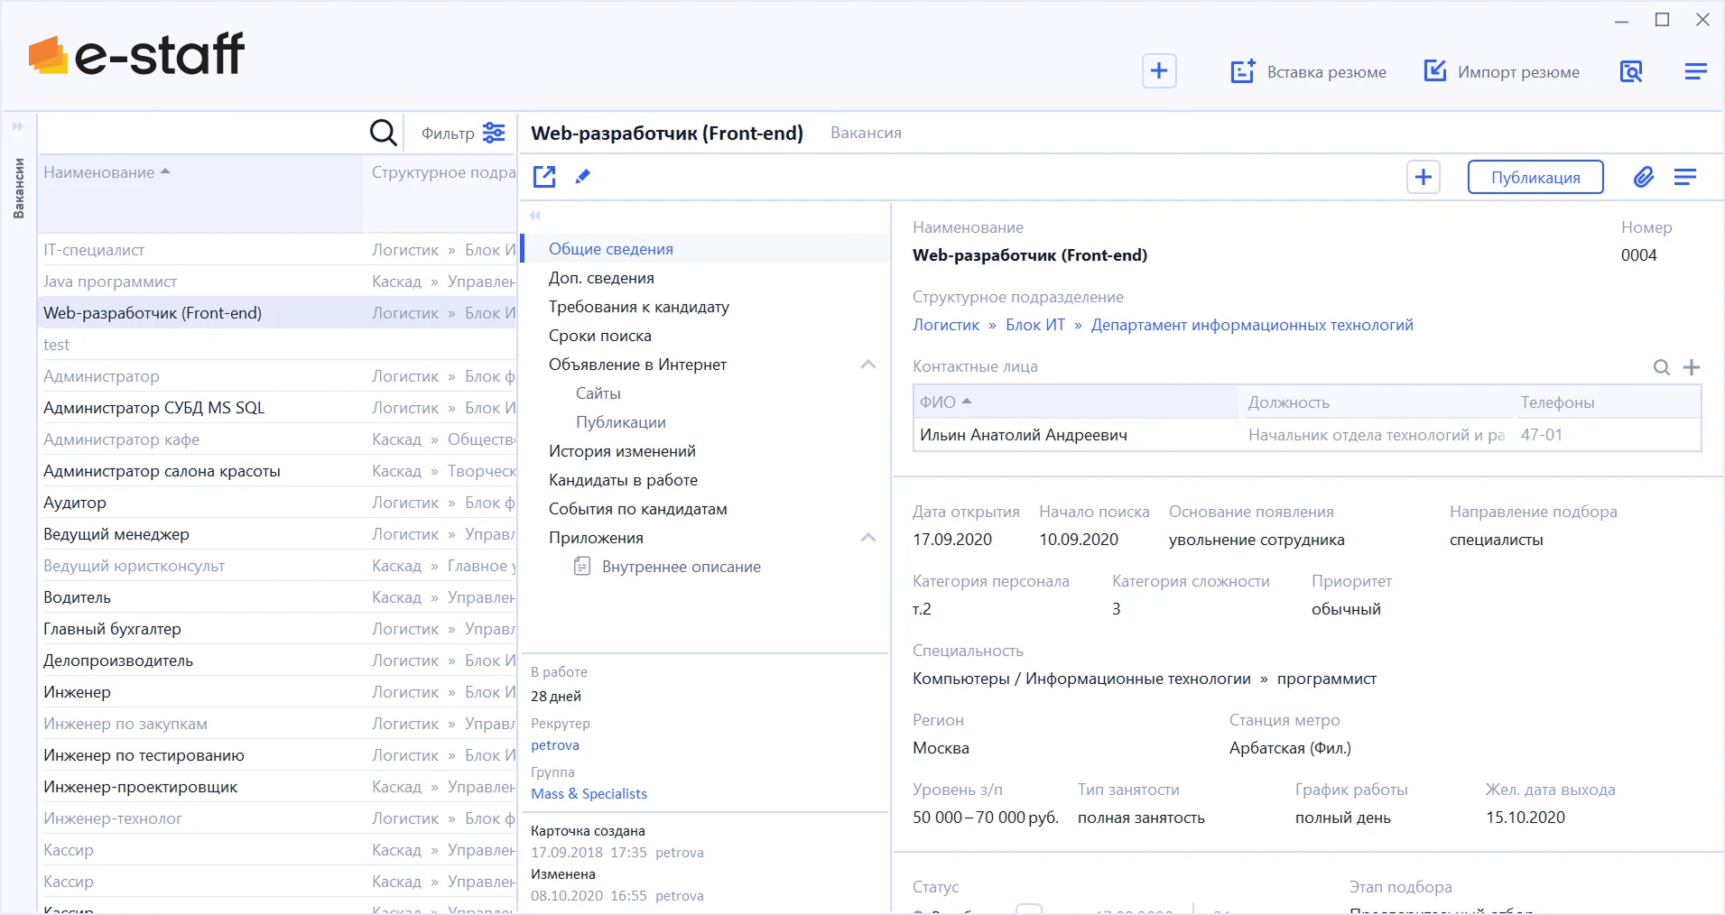Open attachments with the paperclip icon
This screenshot has width=1725, height=915.
[x=1644, y=177]
